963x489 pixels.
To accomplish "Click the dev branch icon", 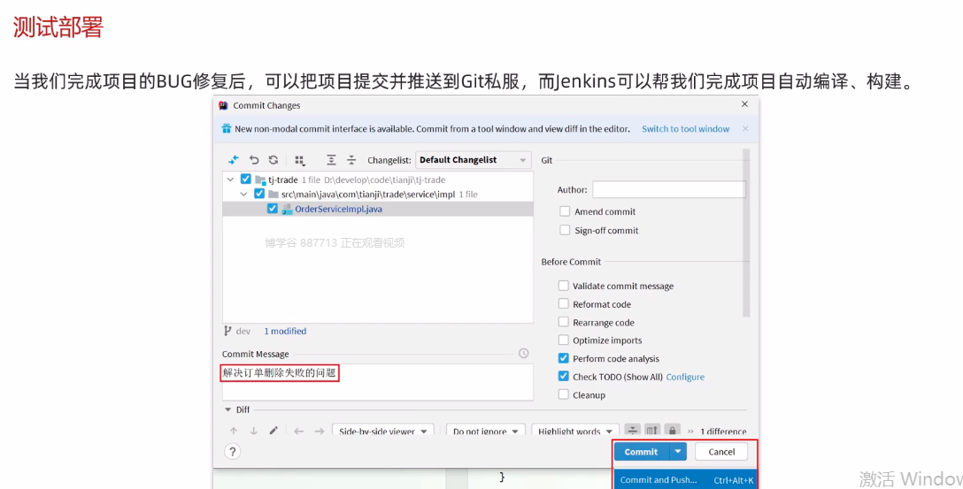I will pyautogui.click(x=227, y=331).
